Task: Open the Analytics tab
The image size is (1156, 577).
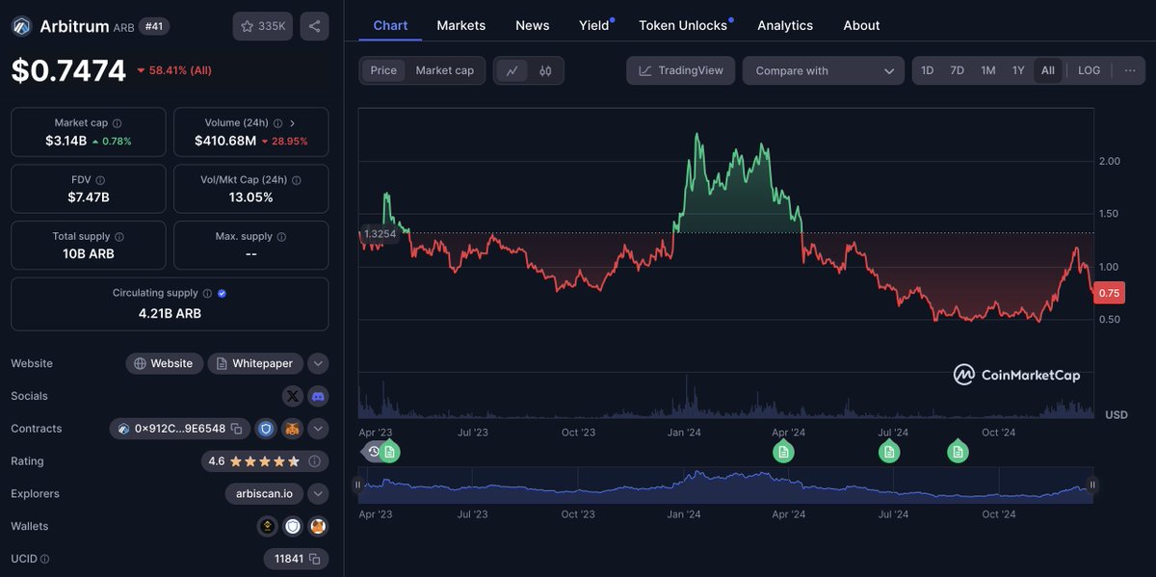Action: click(x=785, y=25)
